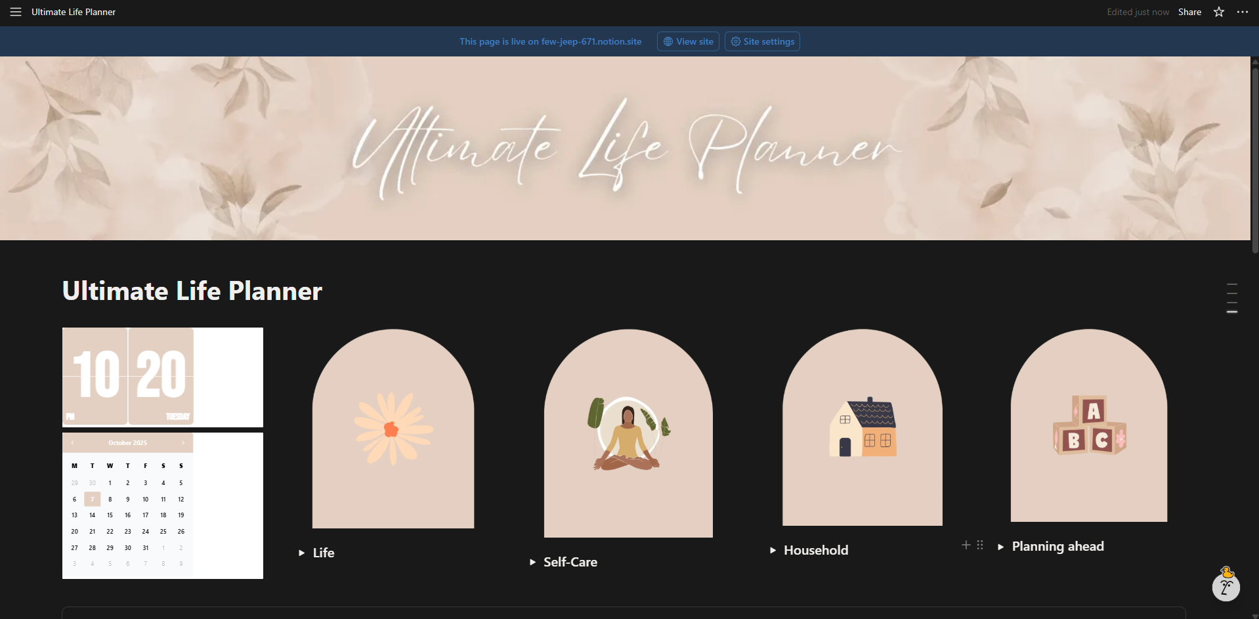
Task: Star this page as favorite
Action: pyautogui.click(x=1218, y=12)
